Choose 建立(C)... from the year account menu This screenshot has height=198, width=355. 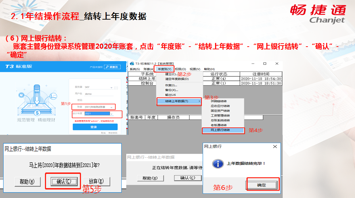pos(171,74)
